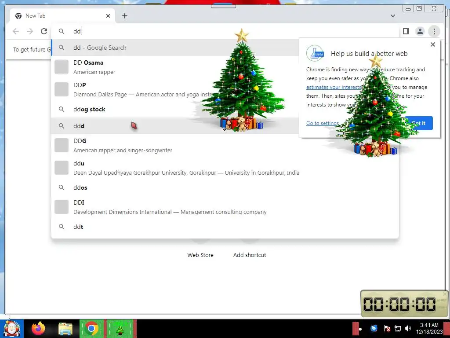Select the New Tab tab
450x338 pixels.
62,16
